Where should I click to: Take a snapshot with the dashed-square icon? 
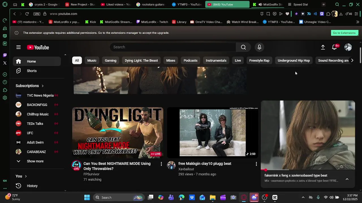[268, 14]
